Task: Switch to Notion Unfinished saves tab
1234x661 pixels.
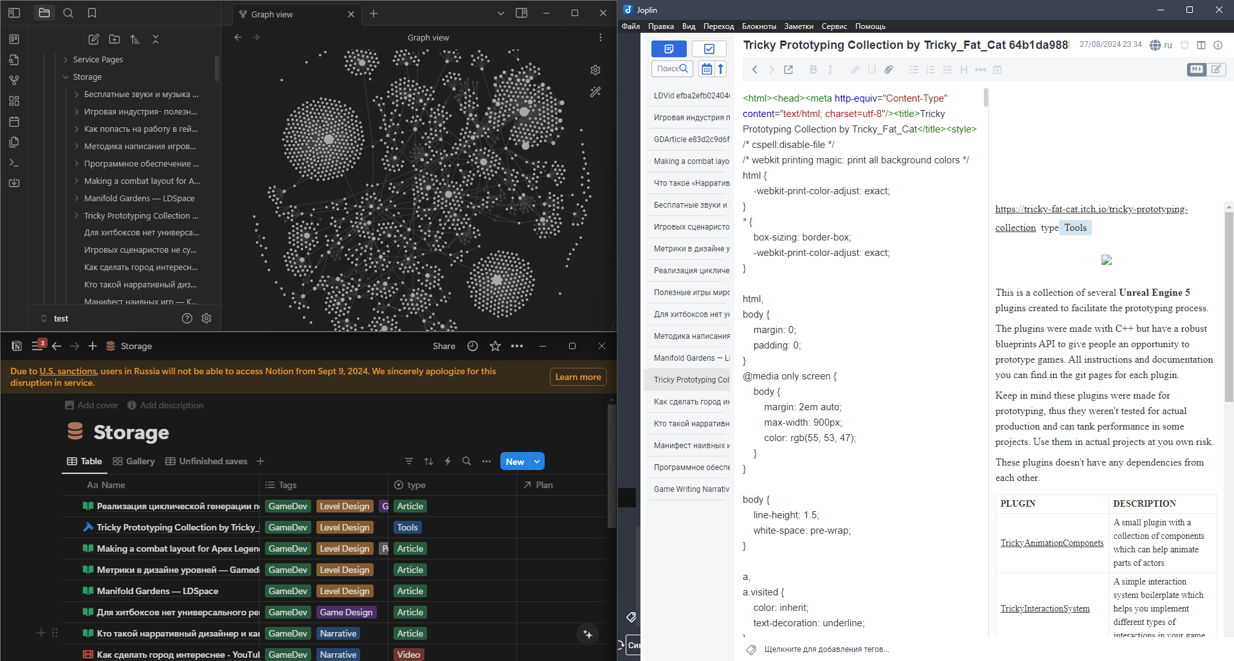Action: click(206, 461)
